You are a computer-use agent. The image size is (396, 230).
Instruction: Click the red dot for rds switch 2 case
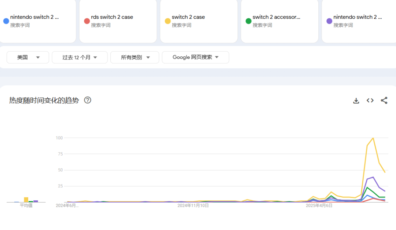87,21
